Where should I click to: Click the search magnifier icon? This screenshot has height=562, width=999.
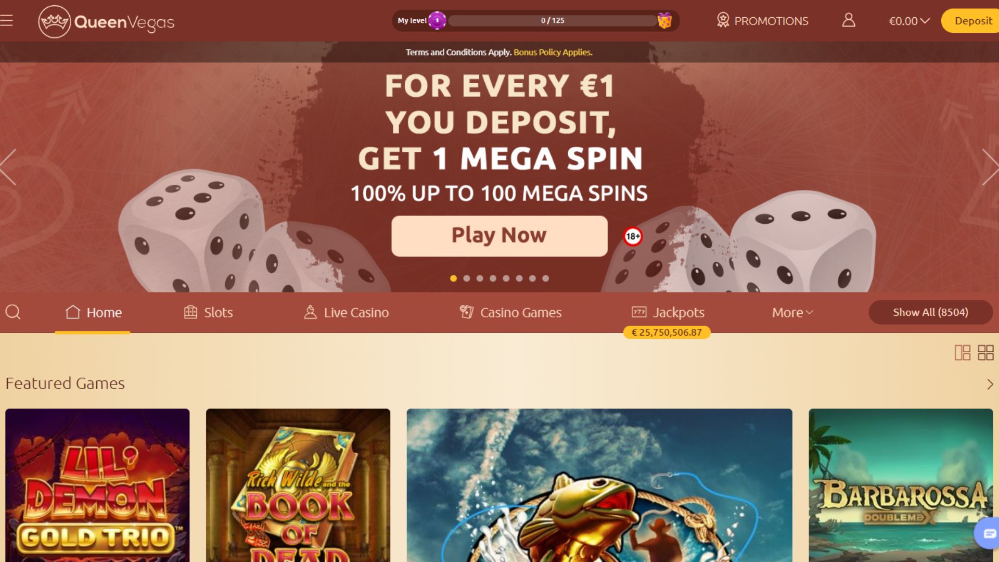pyautogui.click(x=13, y=312)
